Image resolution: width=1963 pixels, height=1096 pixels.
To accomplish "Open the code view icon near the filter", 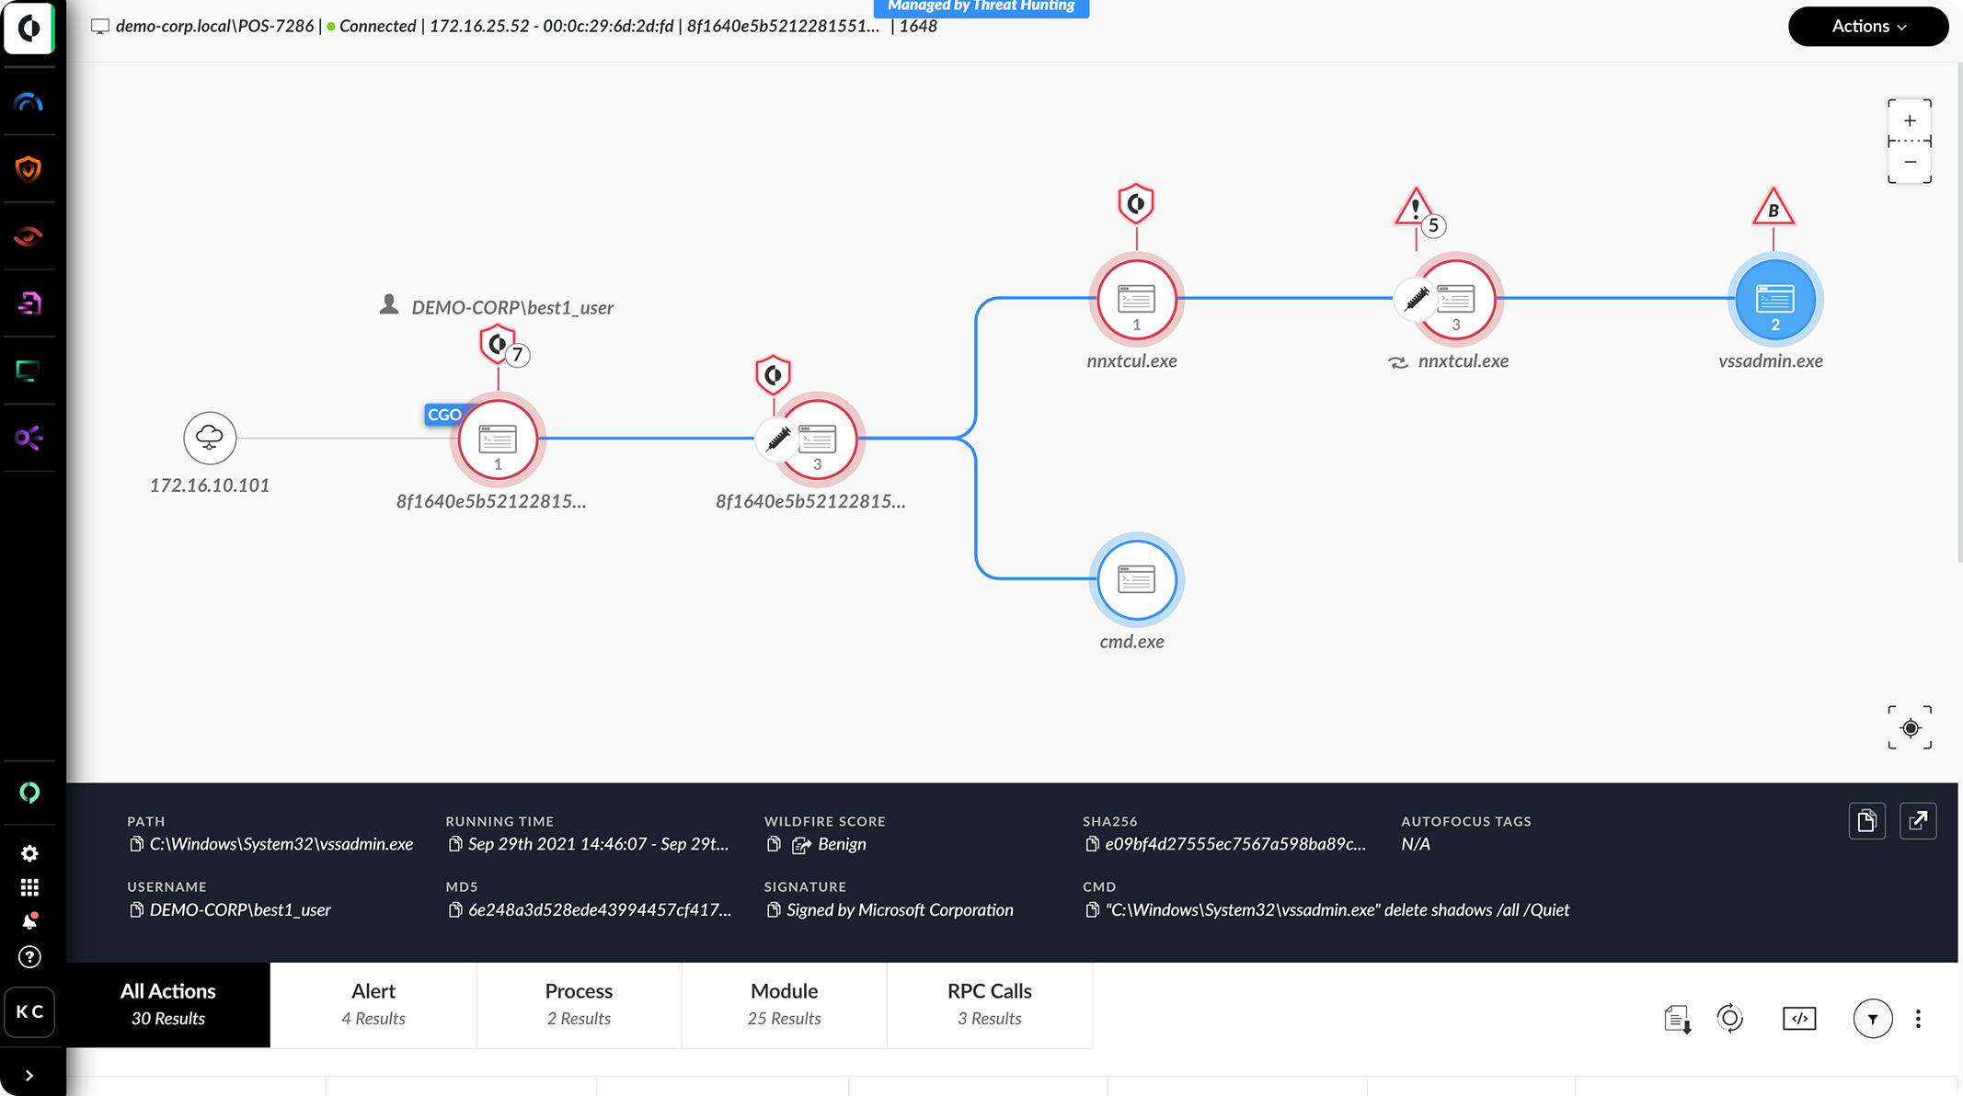I will (1800, 1019).
